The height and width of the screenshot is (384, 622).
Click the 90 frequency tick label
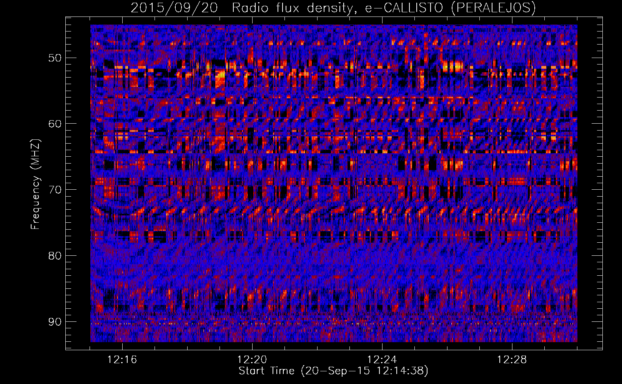click(x=55, y=322)
